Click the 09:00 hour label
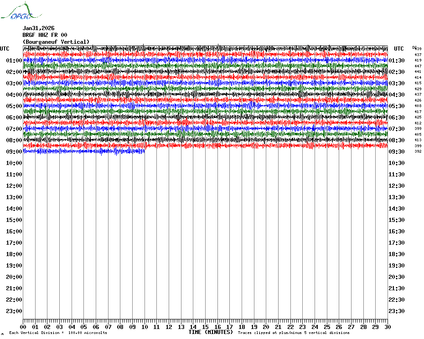This screenshot has width=424, height=339. click(x=14, y=152)
